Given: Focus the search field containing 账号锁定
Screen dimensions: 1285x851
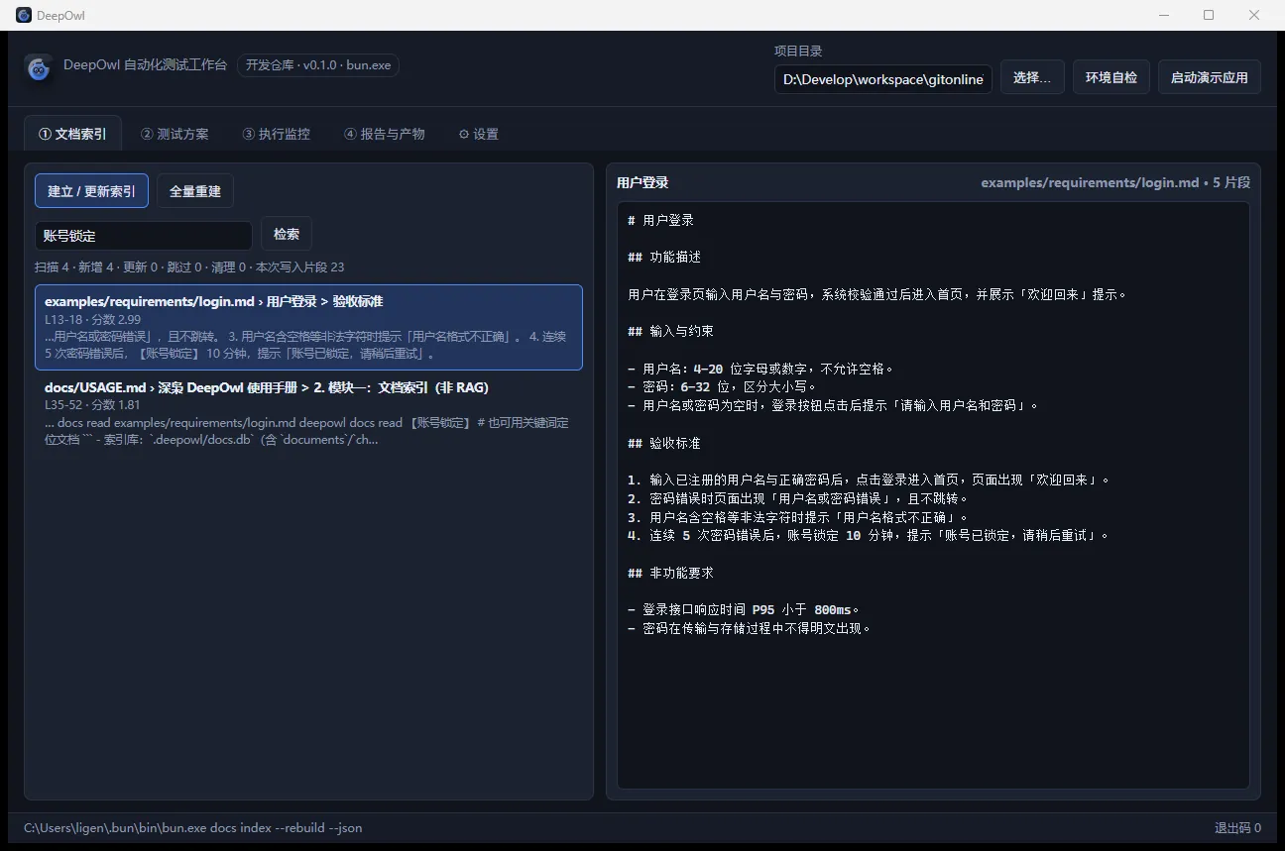Looking at the screenshot, I should click(x=144, y=236).
